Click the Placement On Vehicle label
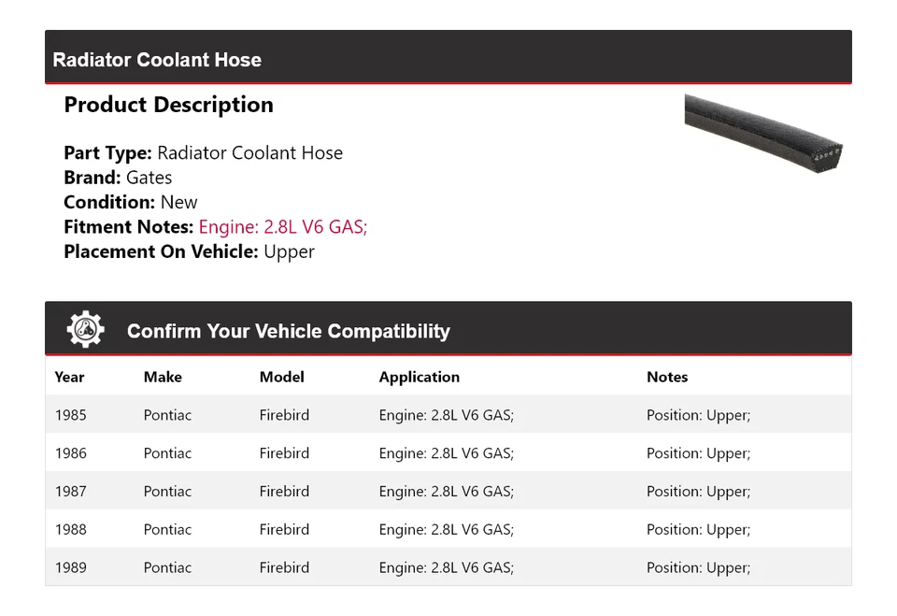 coord(161,251)
